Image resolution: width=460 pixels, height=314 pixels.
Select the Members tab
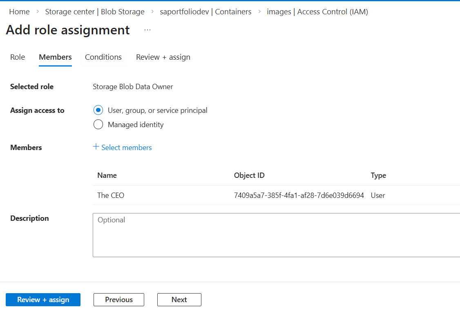pyautogui.click(x=55, y=57)
